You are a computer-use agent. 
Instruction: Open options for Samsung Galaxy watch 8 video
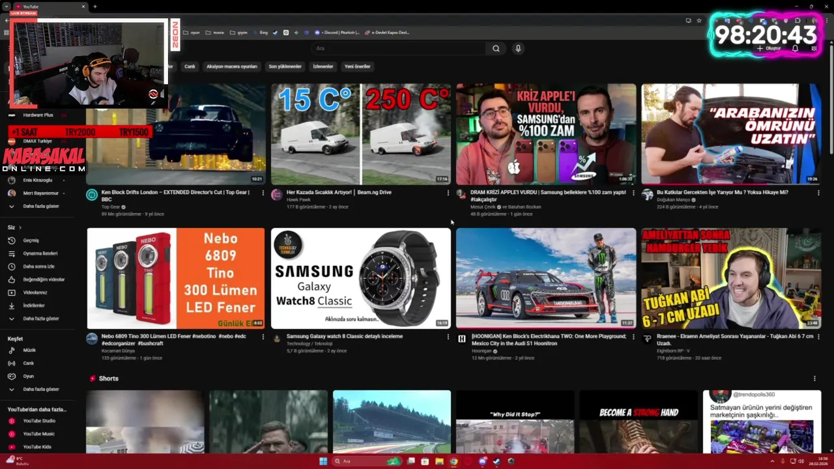coord(448,337)
